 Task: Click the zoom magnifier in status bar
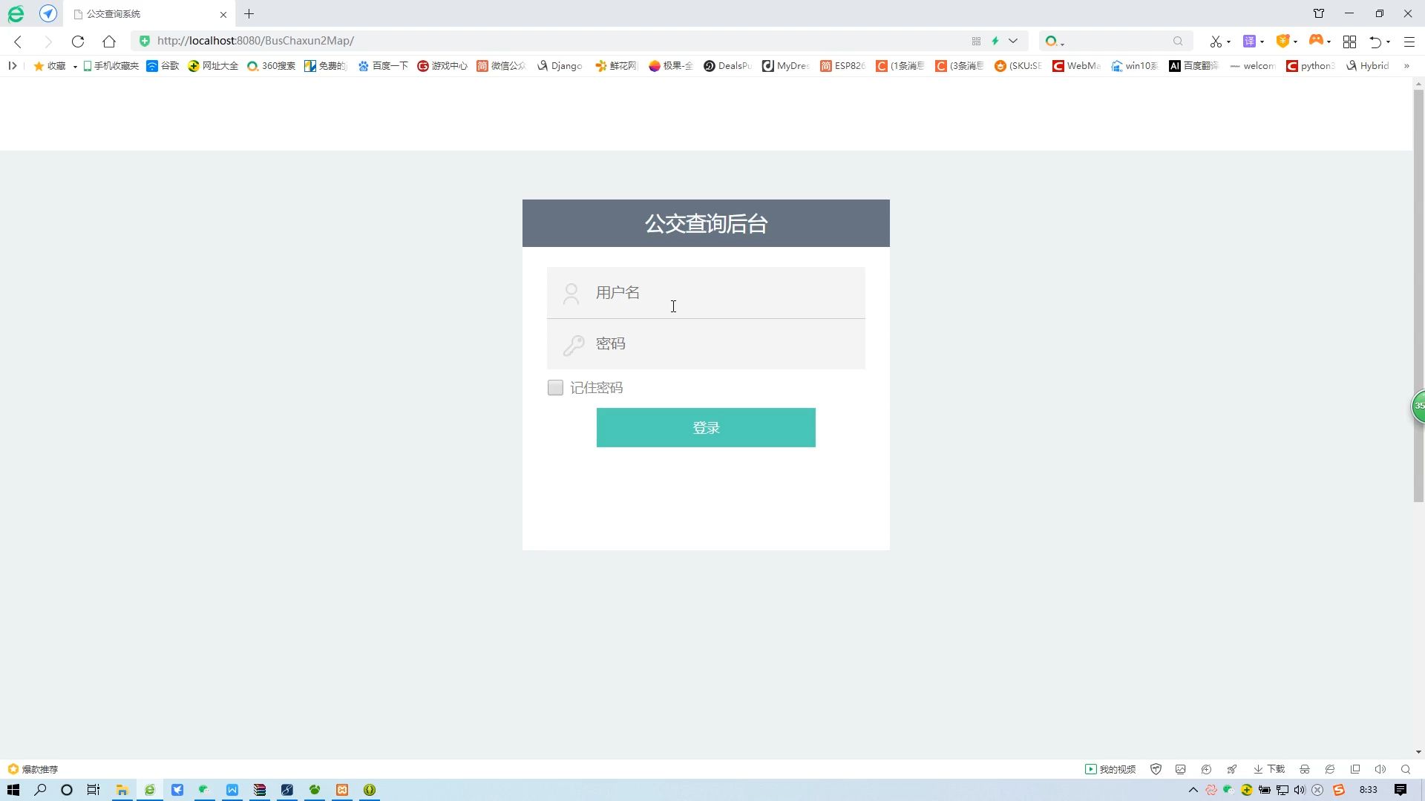(1406, 769)
